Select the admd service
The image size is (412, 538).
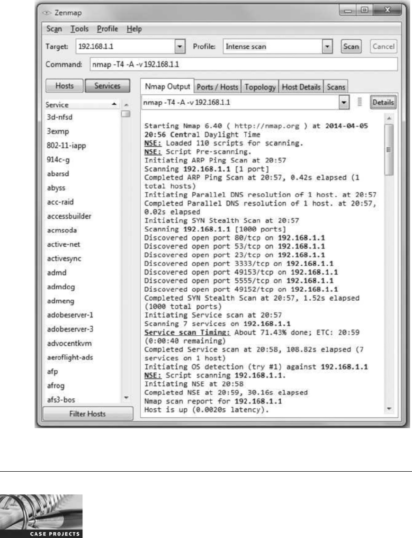[x=57, y=272]
